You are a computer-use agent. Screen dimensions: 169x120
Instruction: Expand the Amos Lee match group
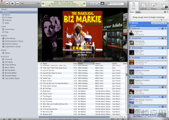(x=130, y=28)
